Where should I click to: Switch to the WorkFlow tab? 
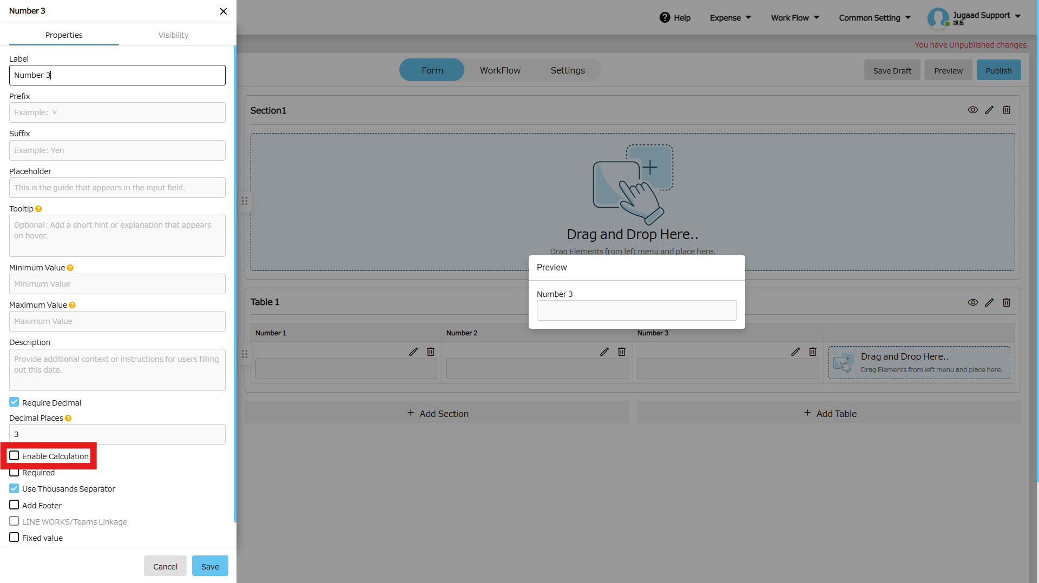pyautogui.click(x=500, y=70)
